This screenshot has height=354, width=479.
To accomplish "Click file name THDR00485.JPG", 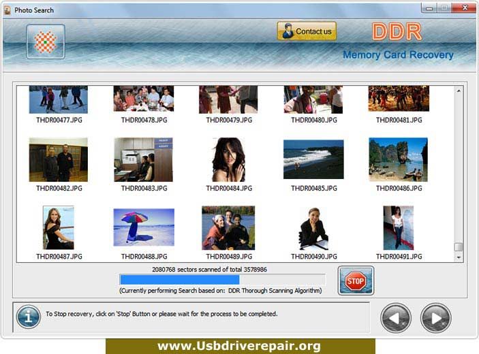I will point(313,189).
